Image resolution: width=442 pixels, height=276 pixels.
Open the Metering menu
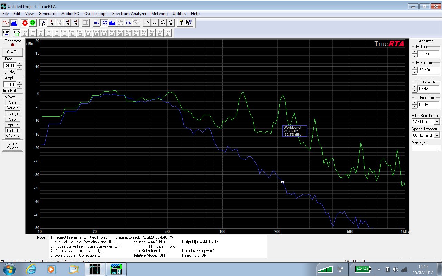click(x=160, y=14)
